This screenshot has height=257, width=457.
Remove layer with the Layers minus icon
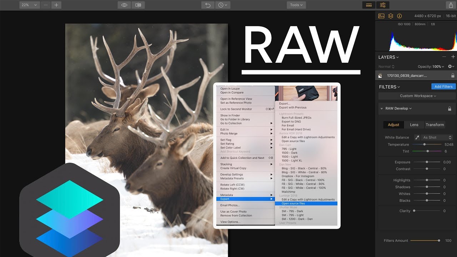click(x=444, y=57)
